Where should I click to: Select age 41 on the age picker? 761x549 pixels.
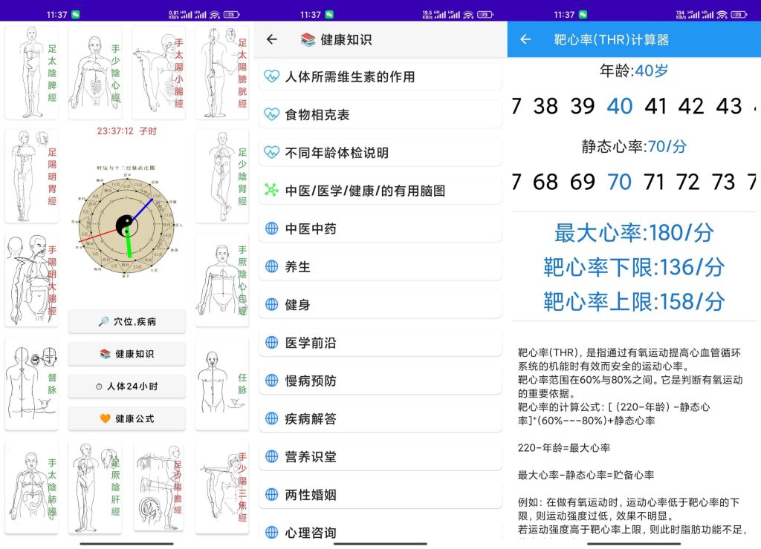(655, 107)
